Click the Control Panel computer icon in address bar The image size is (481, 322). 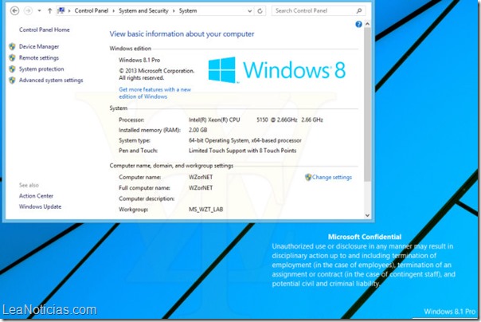[61, 10]
